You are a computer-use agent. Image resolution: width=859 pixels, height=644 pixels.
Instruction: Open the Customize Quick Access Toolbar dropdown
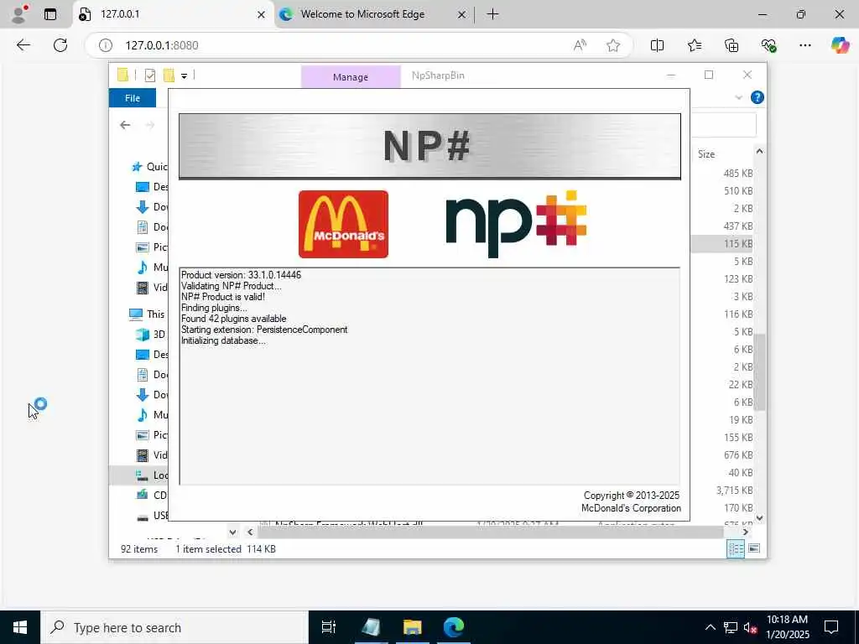pyautogui.click(x=184, y=76)
